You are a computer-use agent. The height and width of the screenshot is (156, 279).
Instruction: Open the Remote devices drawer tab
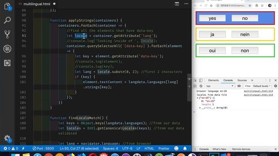coord(241,149)
